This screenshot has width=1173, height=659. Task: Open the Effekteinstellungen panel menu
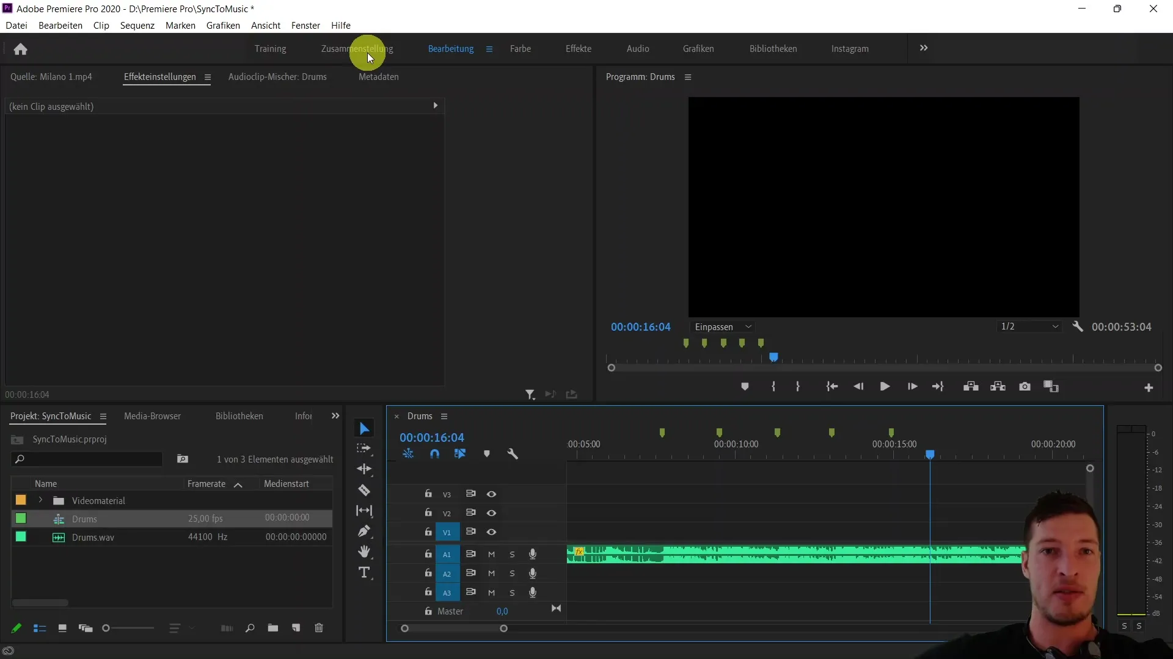(x=208, y=77)
